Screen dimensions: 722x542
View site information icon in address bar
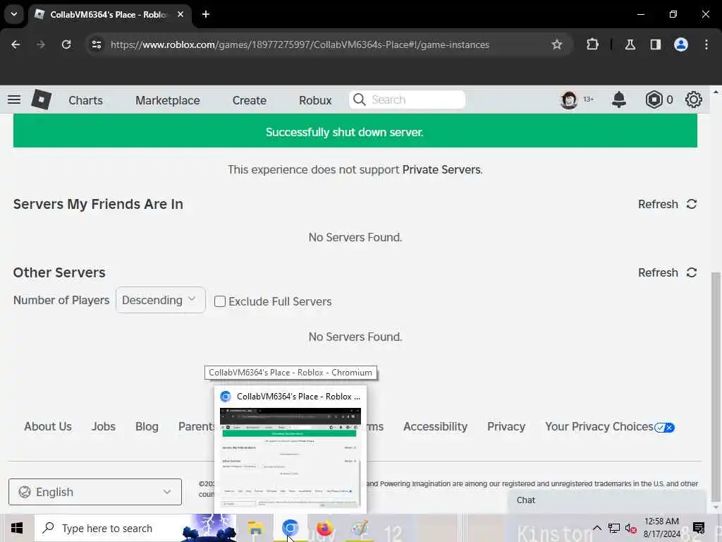[x=97, y=44]
